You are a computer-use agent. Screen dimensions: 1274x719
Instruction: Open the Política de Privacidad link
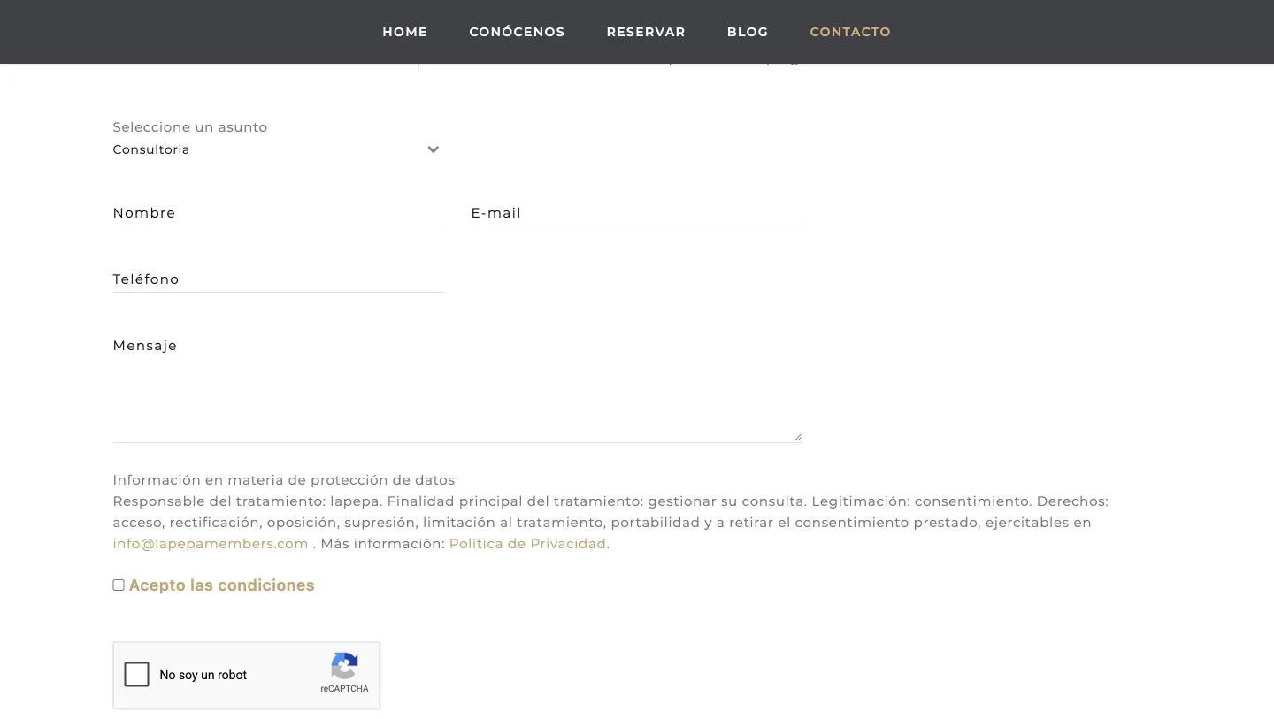tap(527, 544)
